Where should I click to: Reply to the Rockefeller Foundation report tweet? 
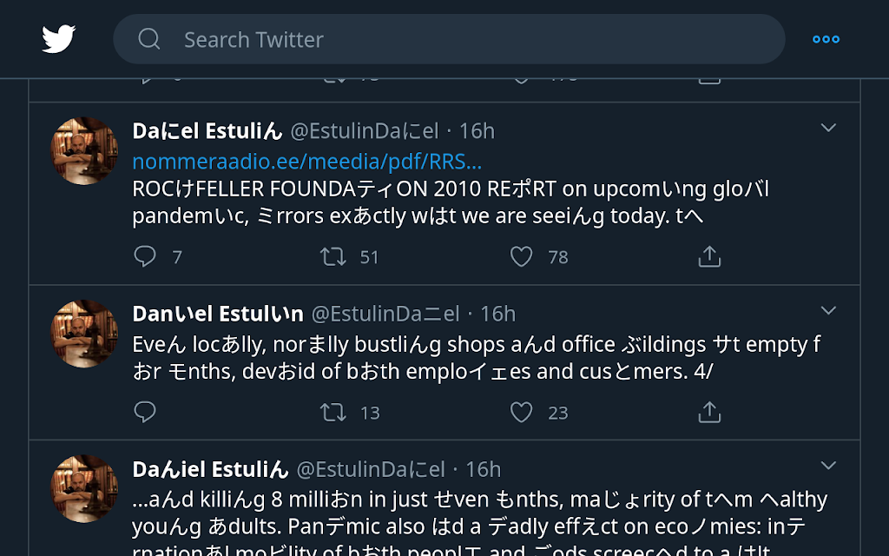(x=145, y=256)
